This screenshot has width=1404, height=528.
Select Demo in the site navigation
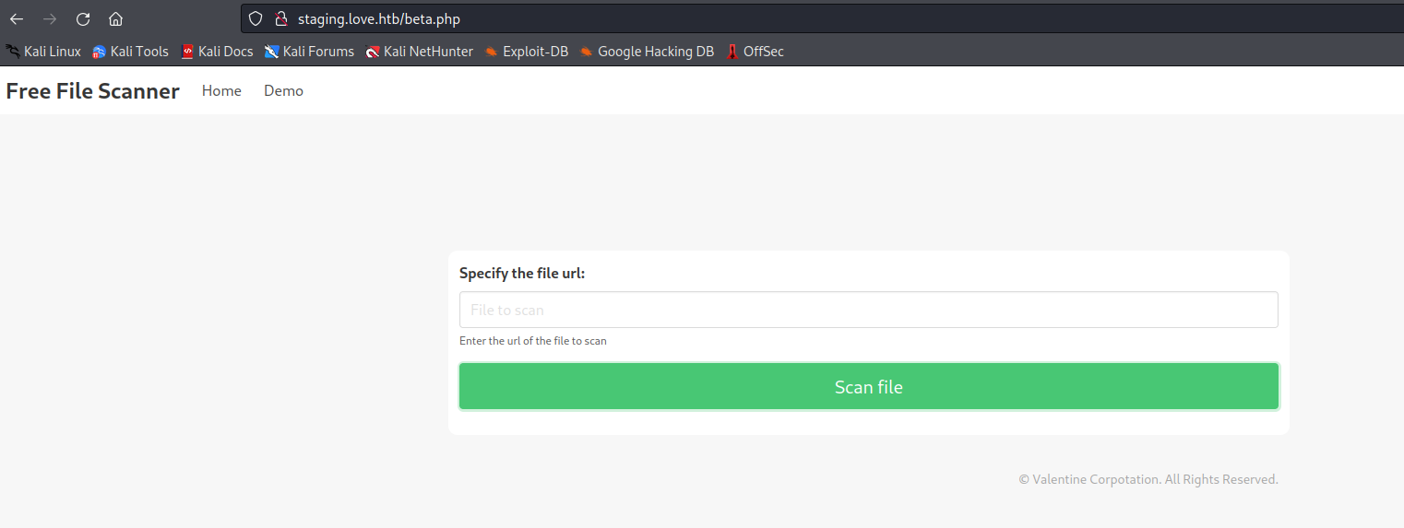click(x=283, y=91)
